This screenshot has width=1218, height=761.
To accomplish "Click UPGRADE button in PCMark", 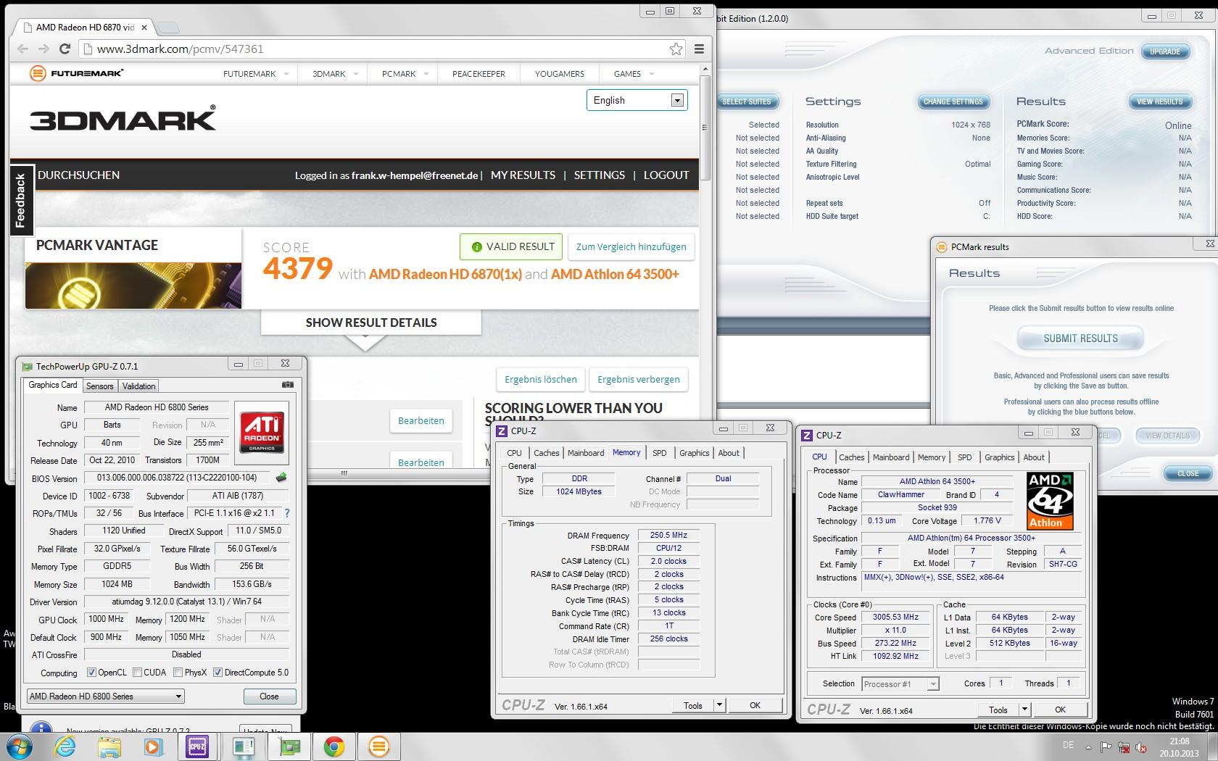I will pyautogui.click(x=1165, y=51).
